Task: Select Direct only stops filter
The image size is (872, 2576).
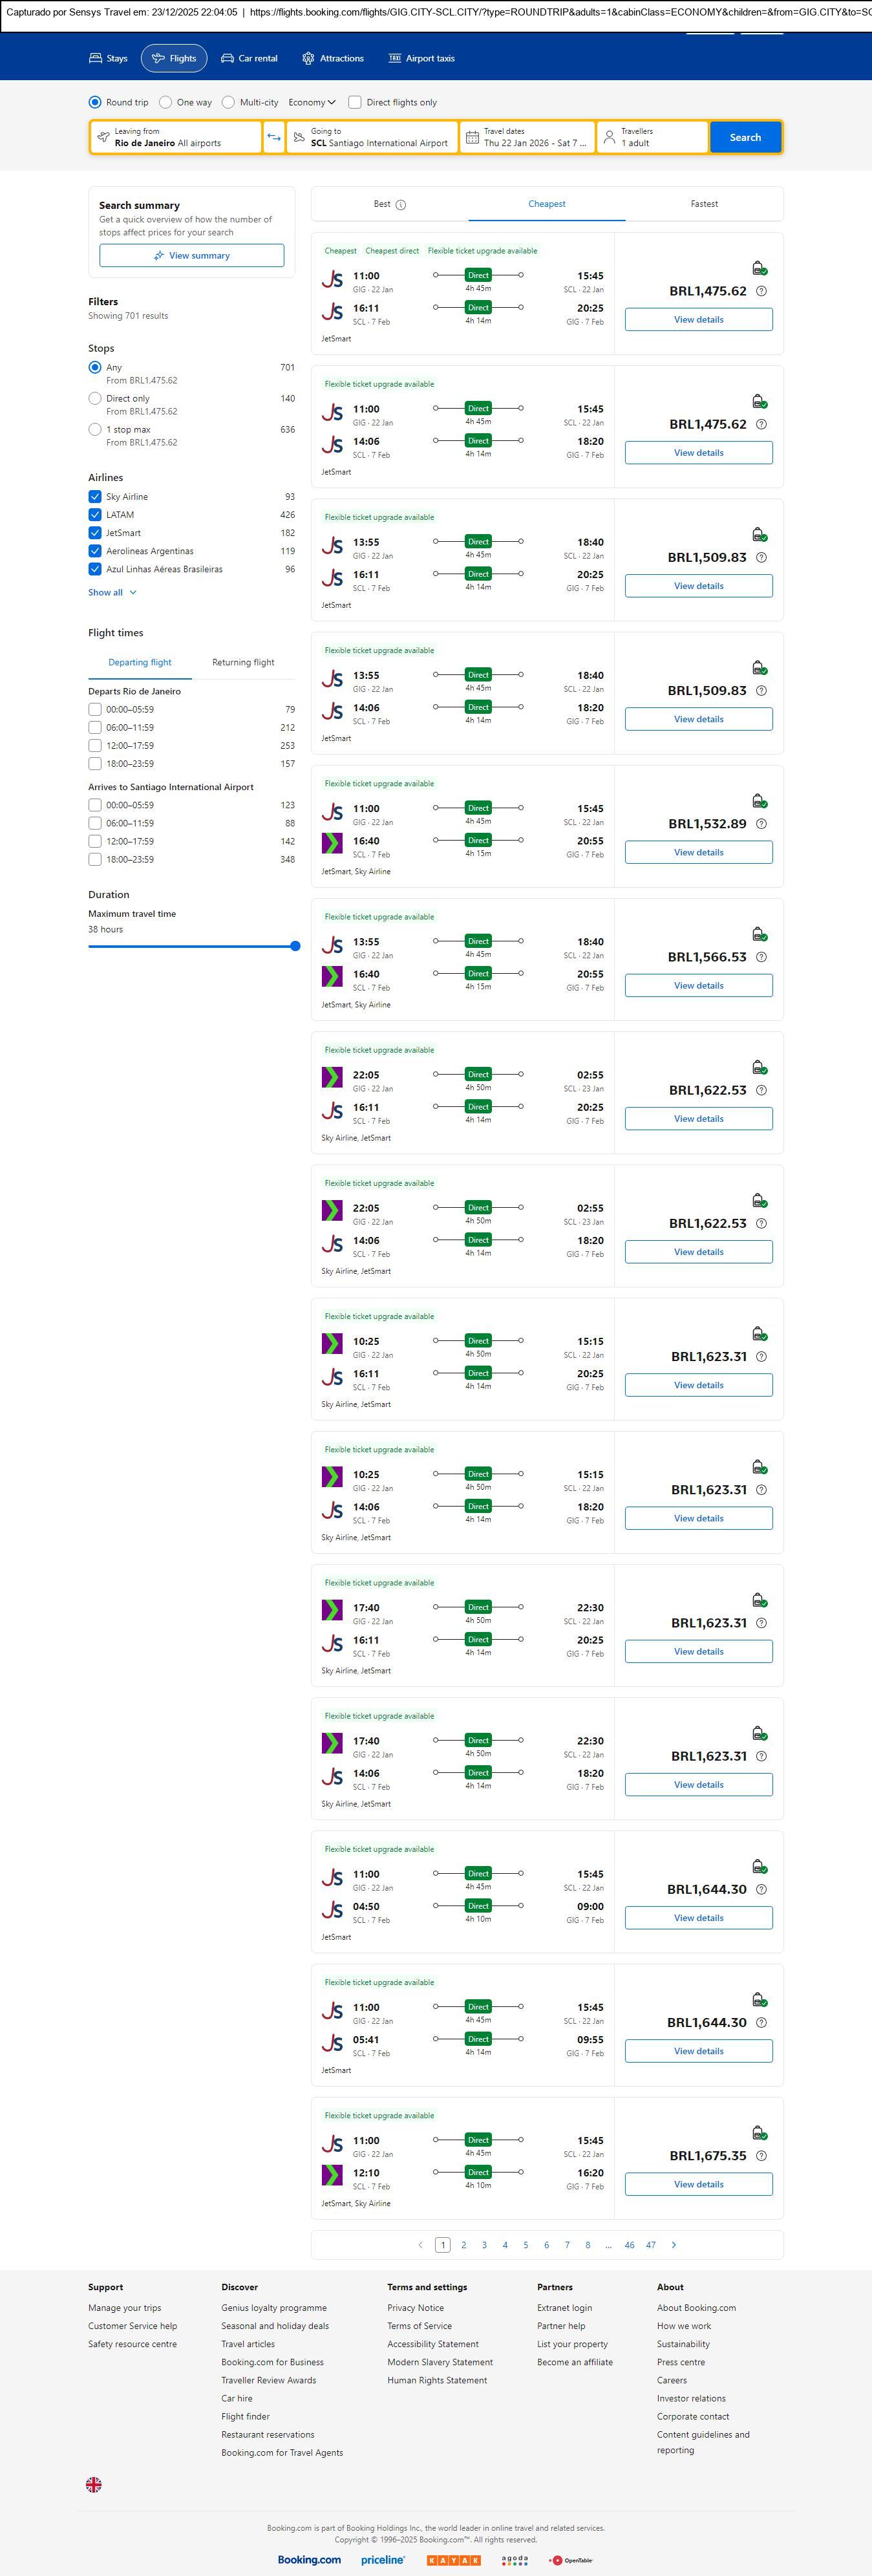Action: coord(95,398)
